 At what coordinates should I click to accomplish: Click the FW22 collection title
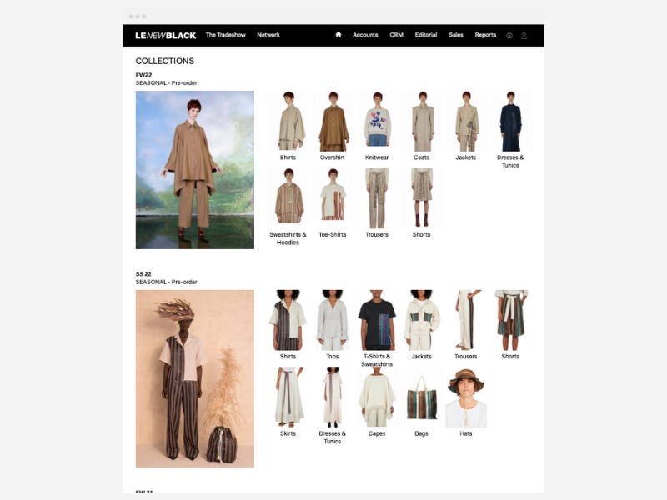click(x=143, y=75)
